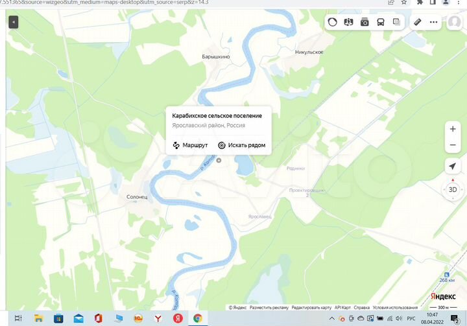Screen dimensions: 467x326
Task: Open Microsoft Office from the taskbar
Action: 99,318
